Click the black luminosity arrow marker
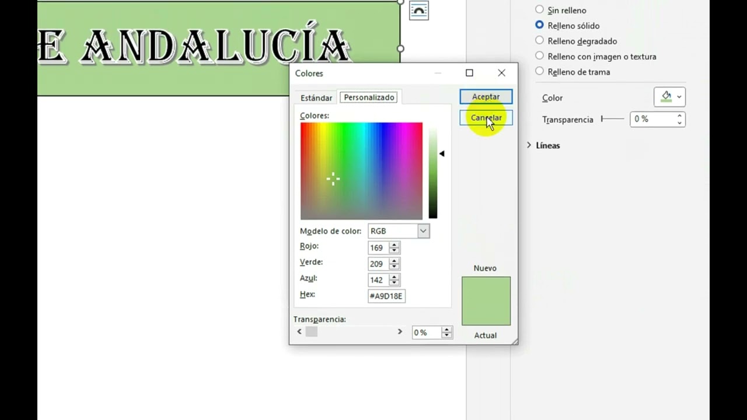Viewport: 747px width, 420px height. click(x=442, y=153)
